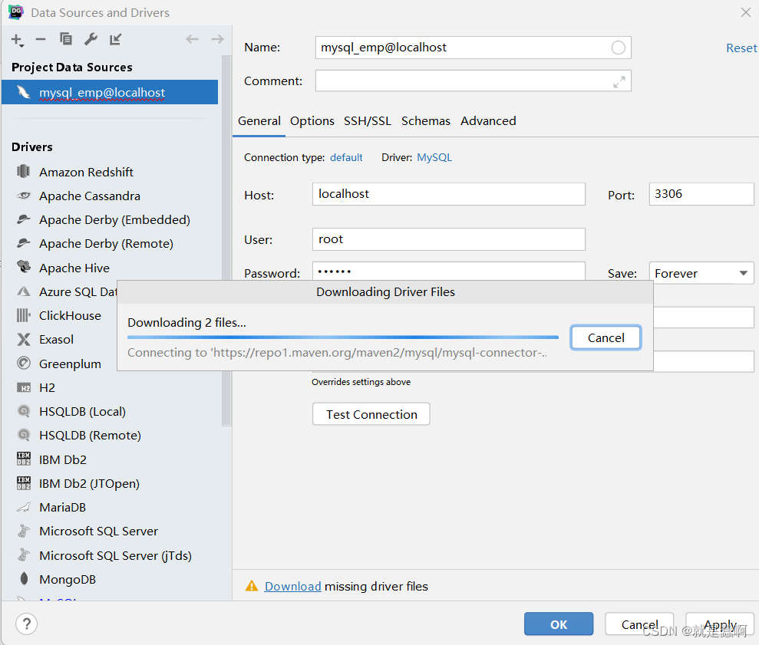
Task: Duplicate data source using copy icon
Action: click(x=65, y=38)
